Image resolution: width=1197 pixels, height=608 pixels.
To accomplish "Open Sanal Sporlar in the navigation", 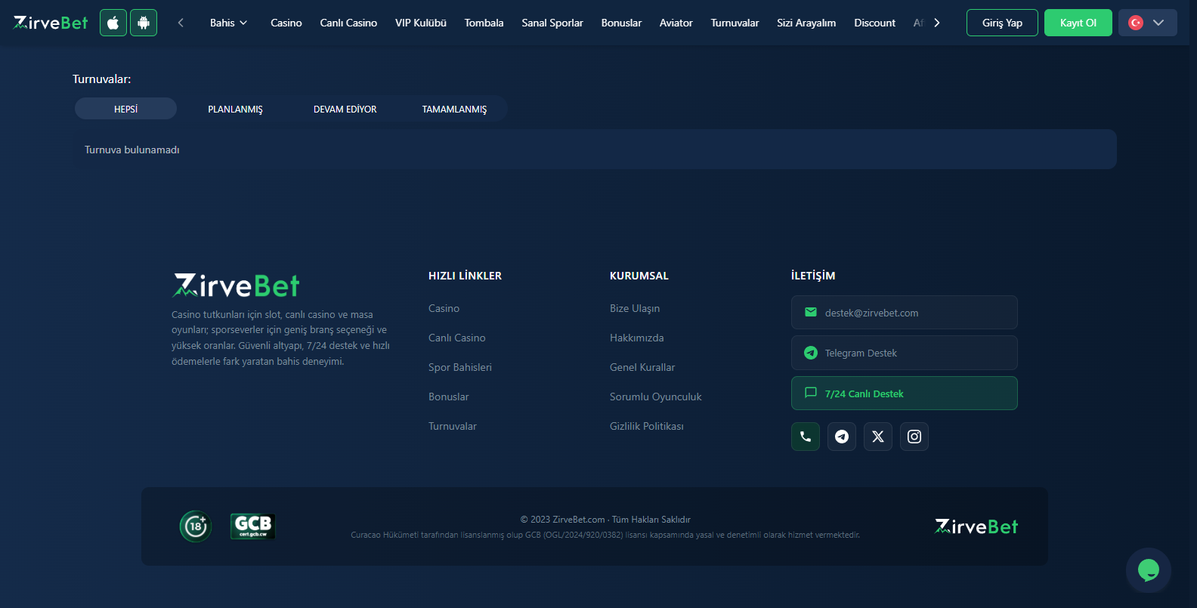I will [552, 23].
